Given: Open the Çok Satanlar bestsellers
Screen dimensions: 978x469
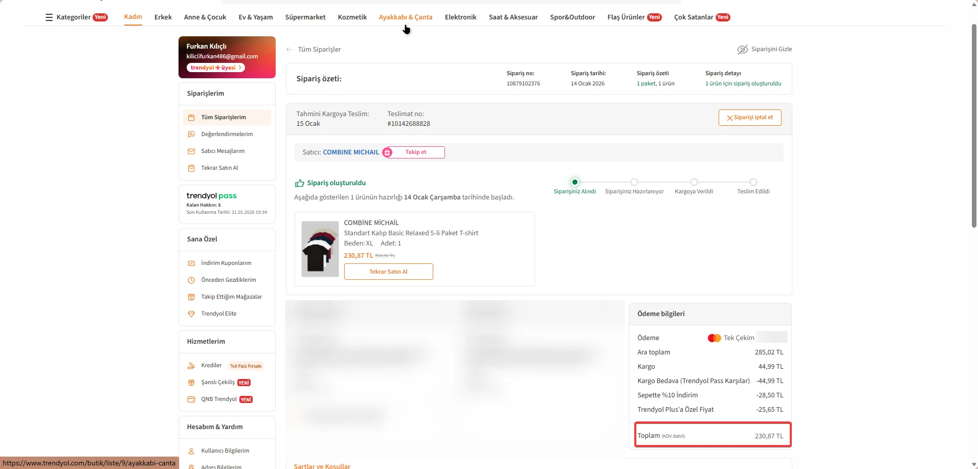Looking at the screenshot, I should coord(702,17).
